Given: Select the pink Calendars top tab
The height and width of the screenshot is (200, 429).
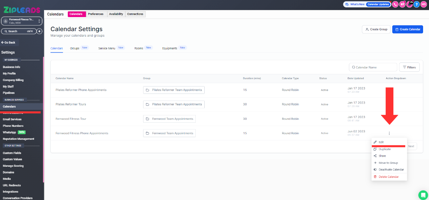Looking at the screenshot, I should point(77,14).
